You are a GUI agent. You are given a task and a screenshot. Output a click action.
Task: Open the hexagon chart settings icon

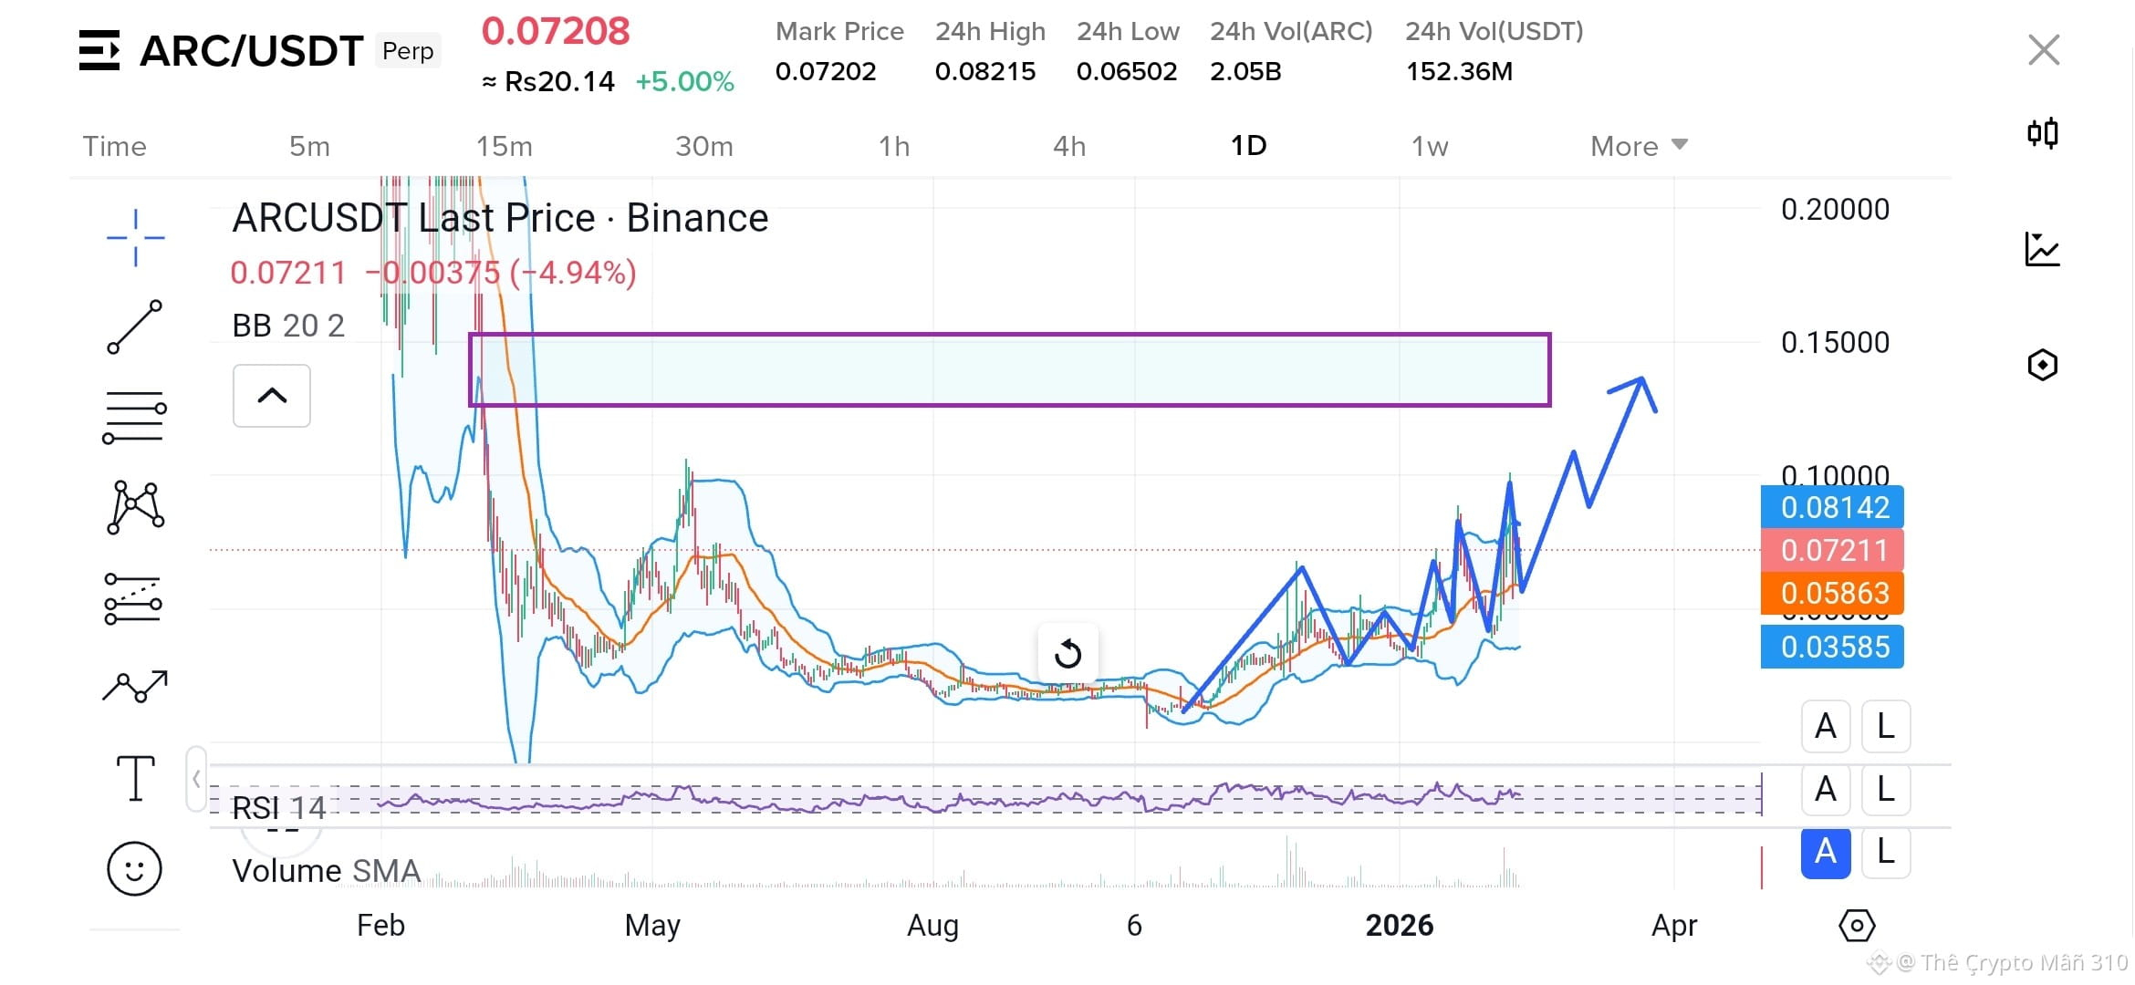point(2043,365)
